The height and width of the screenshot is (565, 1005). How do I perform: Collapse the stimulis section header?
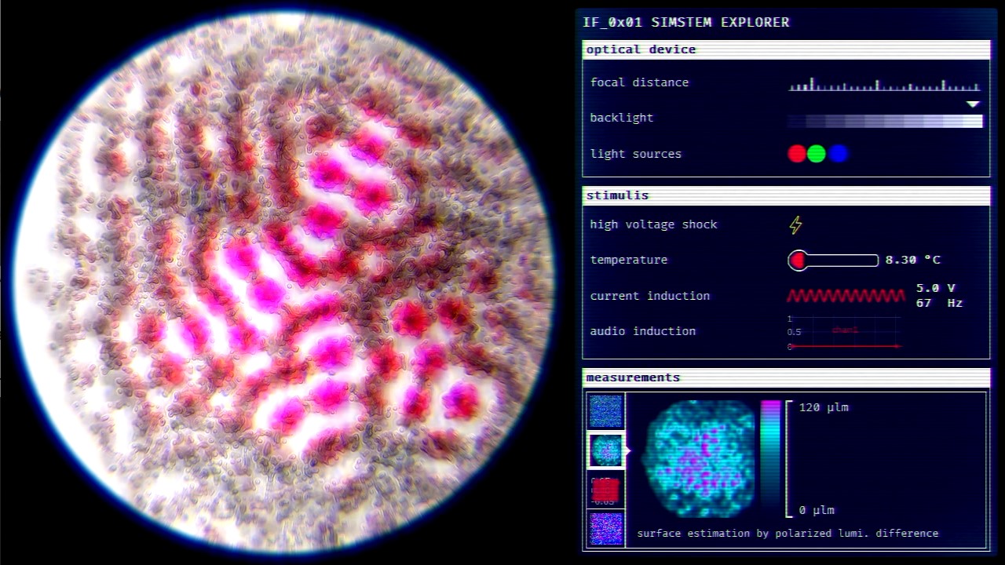[785, 195]
